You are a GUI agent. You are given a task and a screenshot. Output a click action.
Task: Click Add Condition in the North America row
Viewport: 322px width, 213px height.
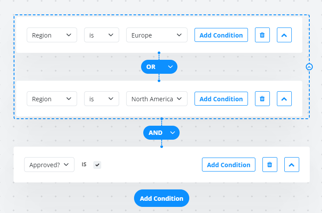pos(221,99)
